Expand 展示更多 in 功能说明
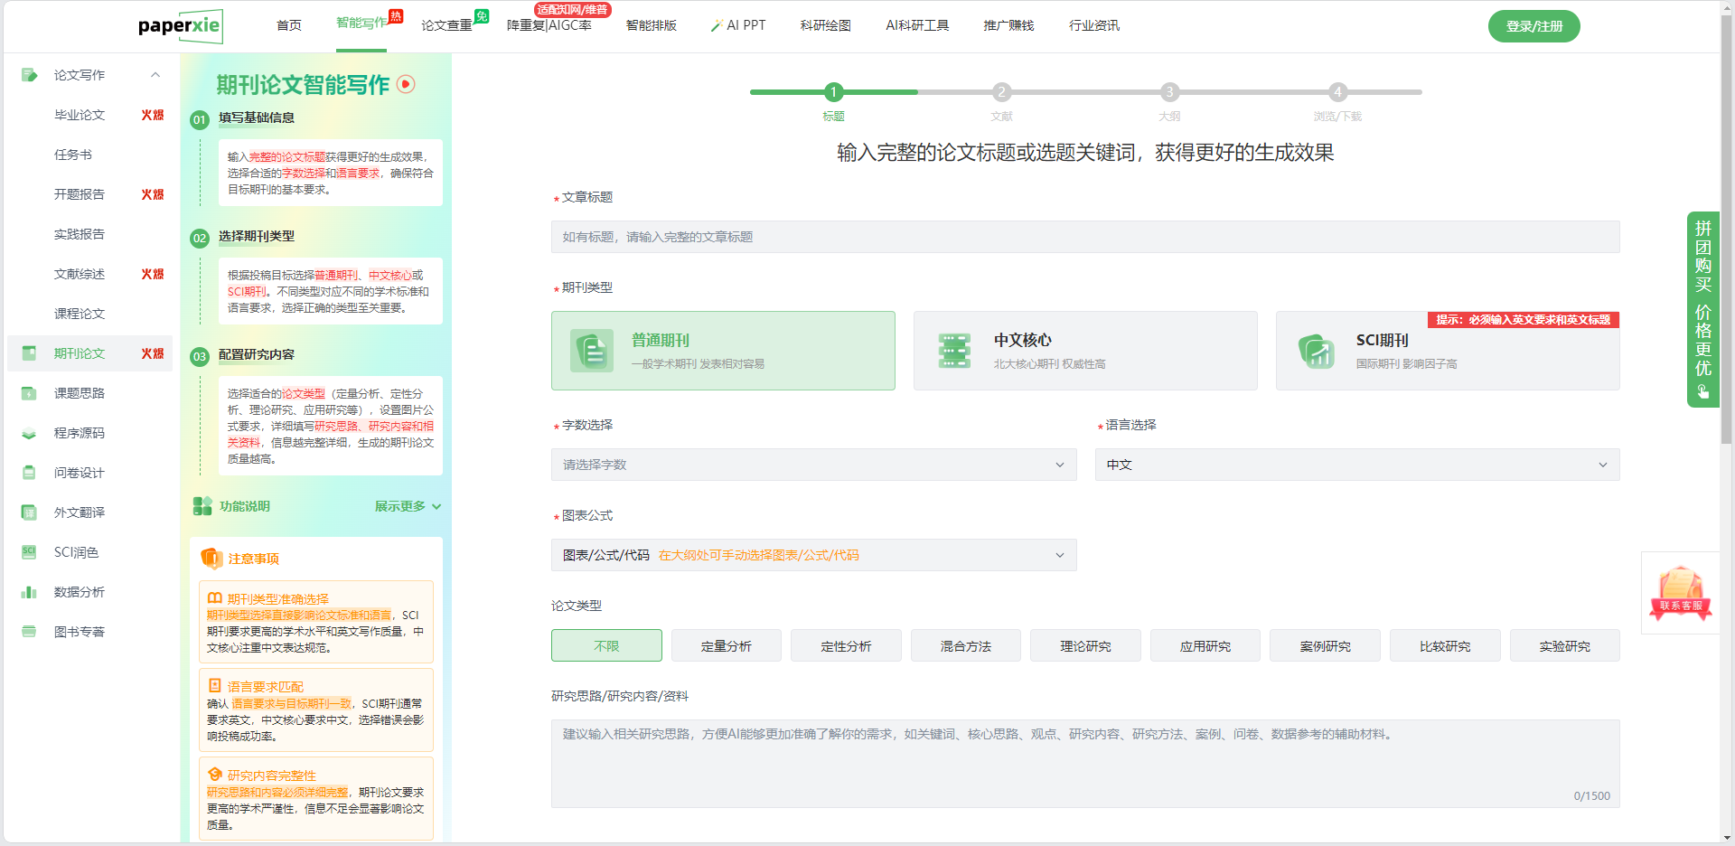Viewport: 1735px width, 846px height. point(408,506)
